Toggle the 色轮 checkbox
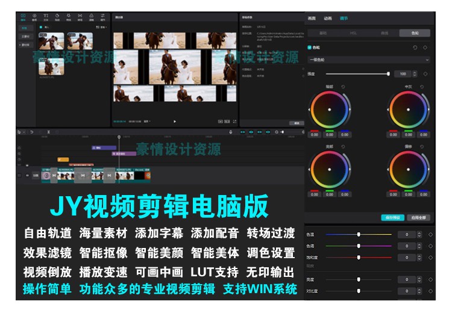 [310, 47]
